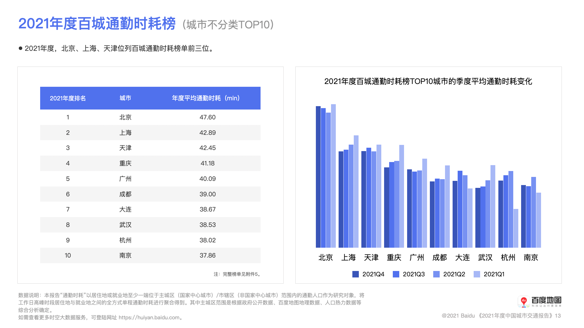
Task: Click 杭州's shortest 2021Q1 bar
Action: [516, 228]
